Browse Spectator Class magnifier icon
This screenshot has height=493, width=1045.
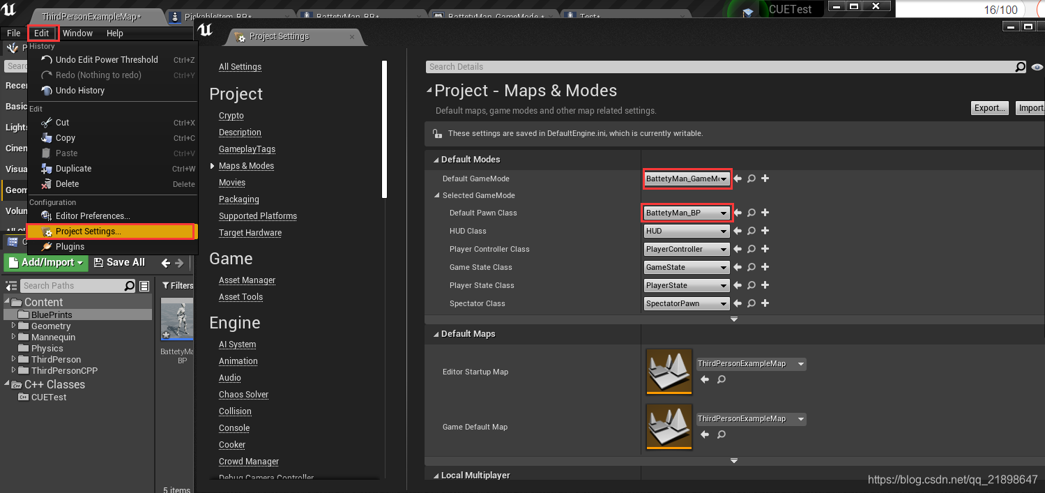point(752,303)
